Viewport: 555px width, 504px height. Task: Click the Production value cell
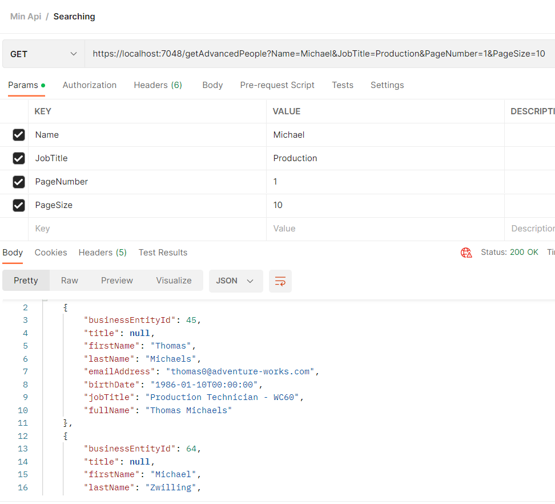[385, 158]
